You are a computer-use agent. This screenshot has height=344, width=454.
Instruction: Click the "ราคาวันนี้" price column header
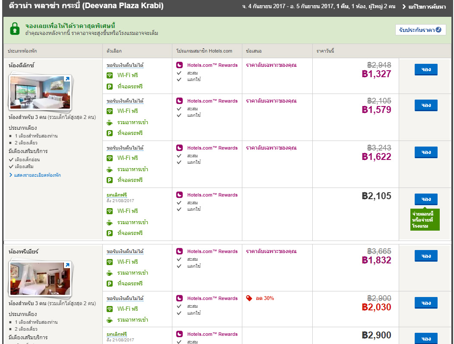(325, 51)
